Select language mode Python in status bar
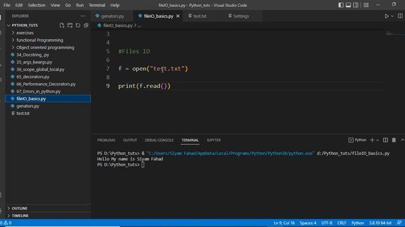 [358, 223]
